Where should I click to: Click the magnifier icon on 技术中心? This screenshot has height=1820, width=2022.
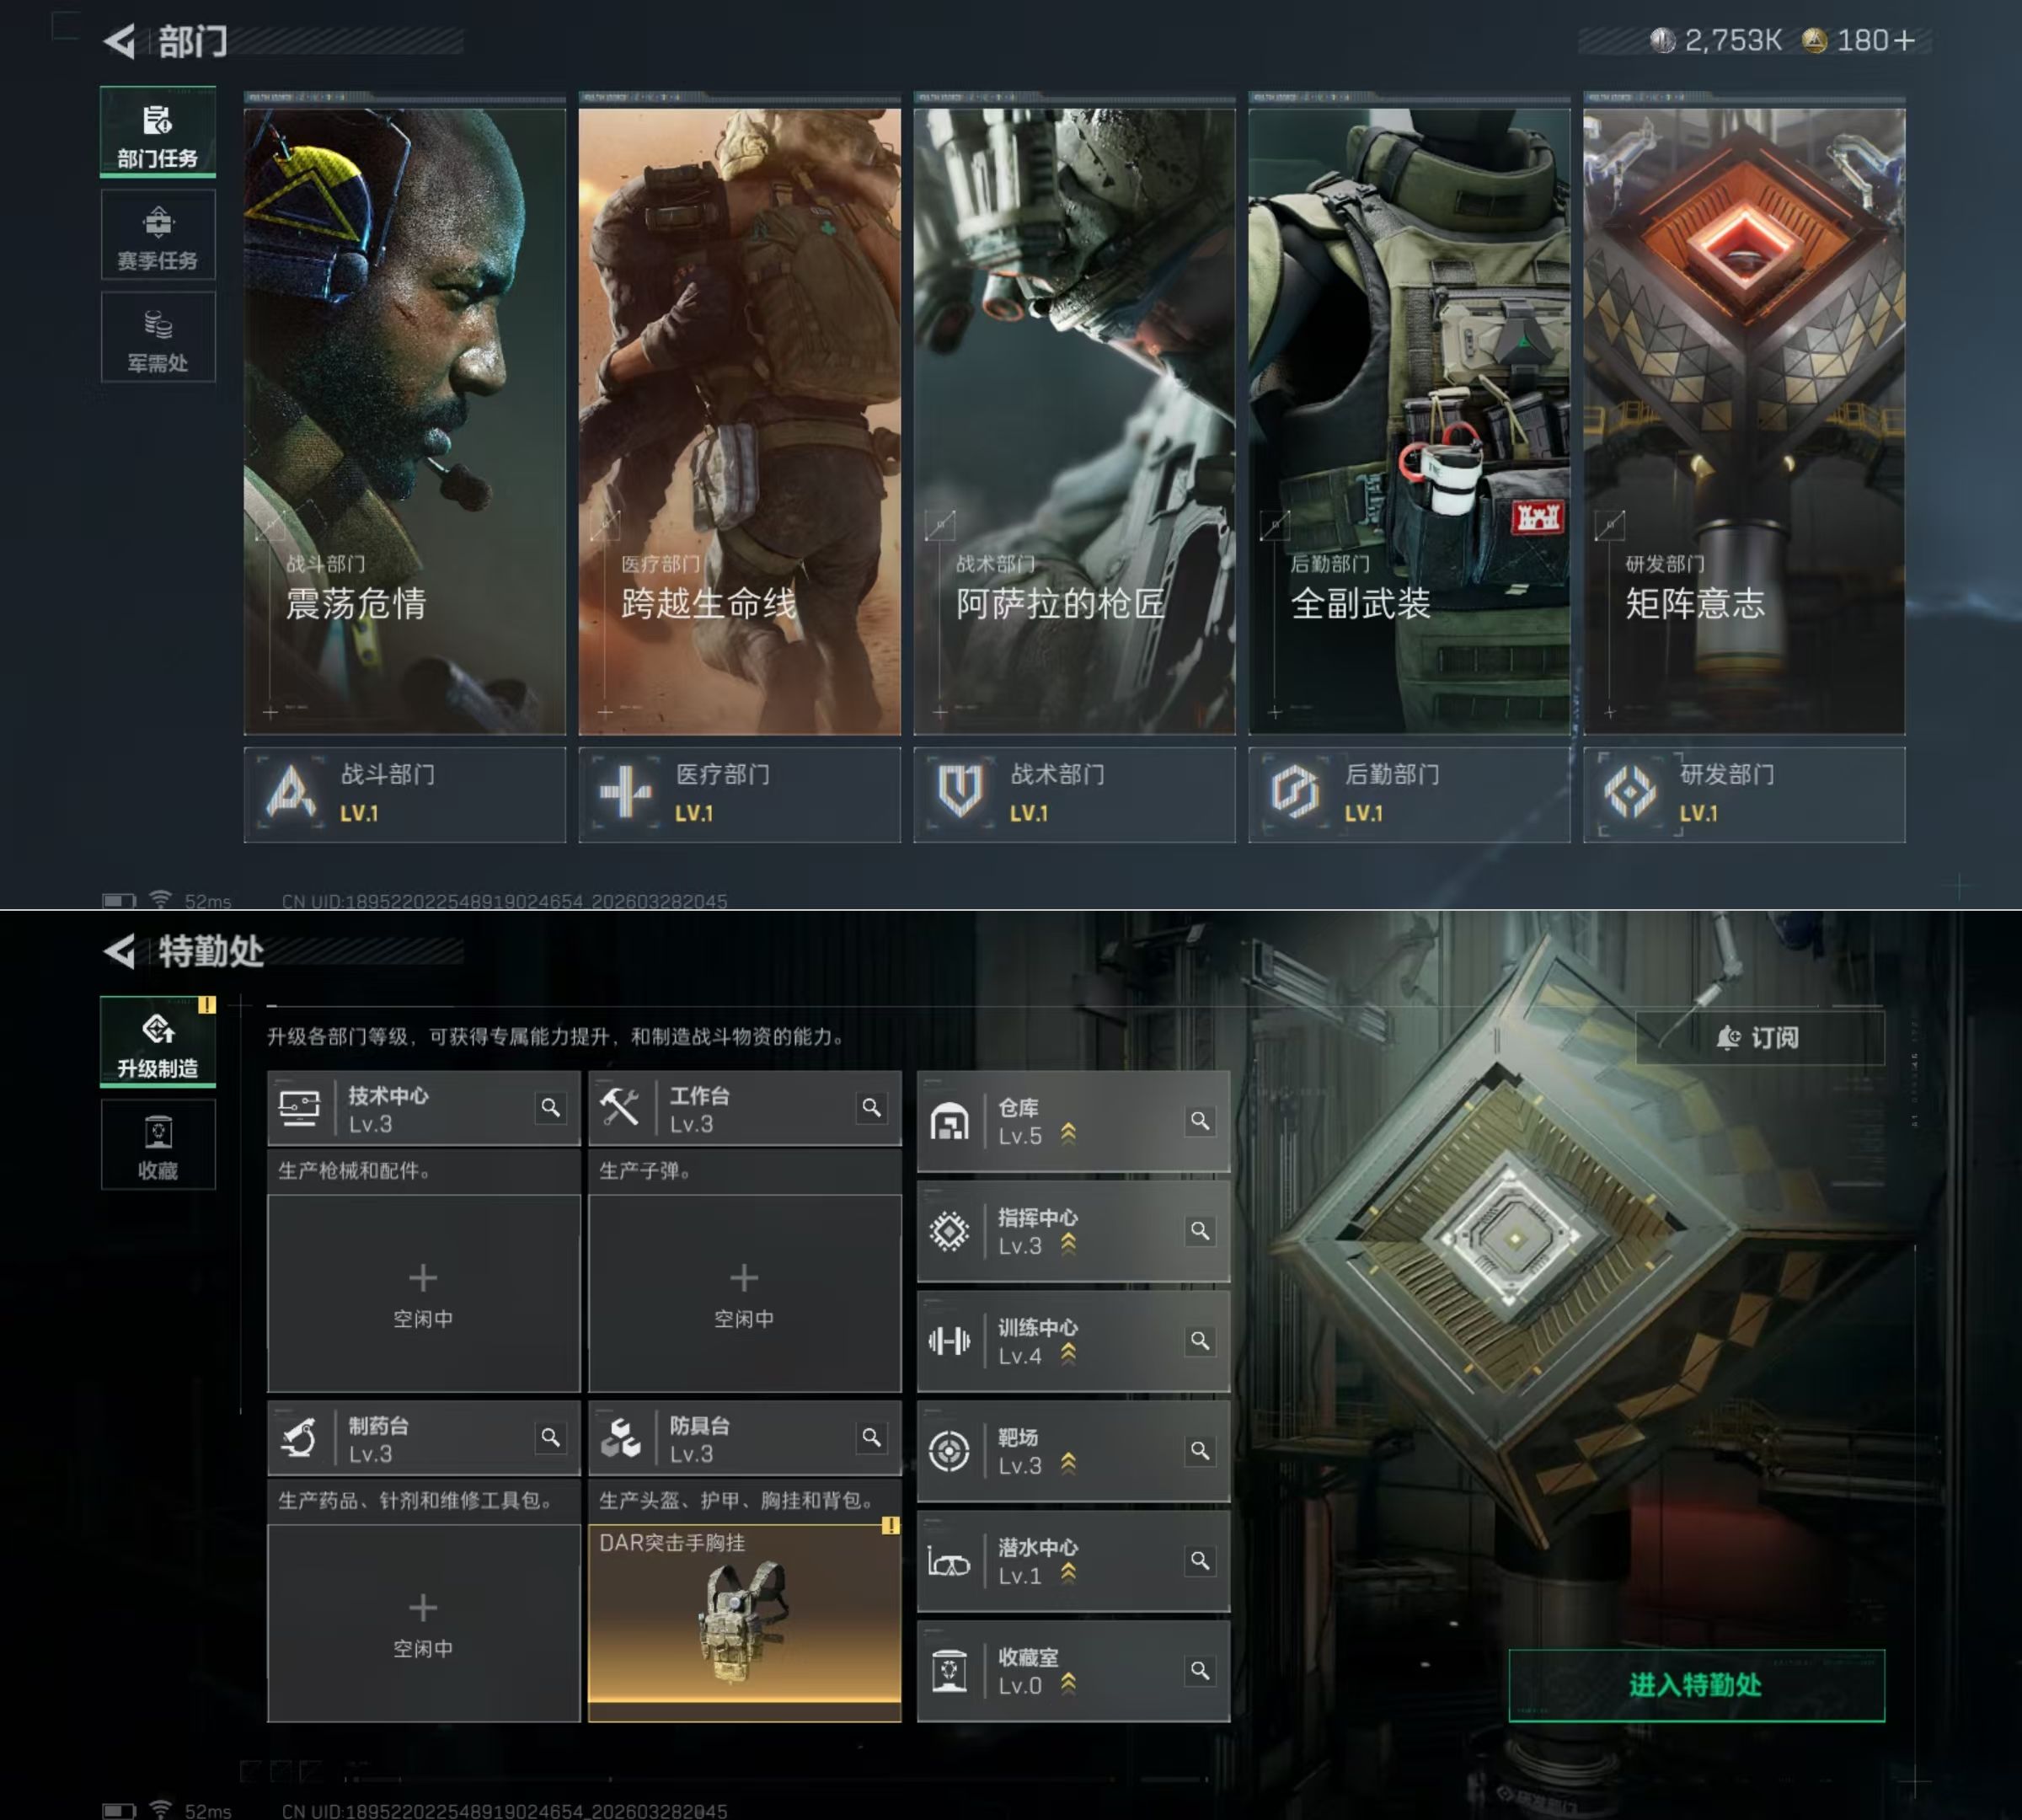tap(550, 1107)
